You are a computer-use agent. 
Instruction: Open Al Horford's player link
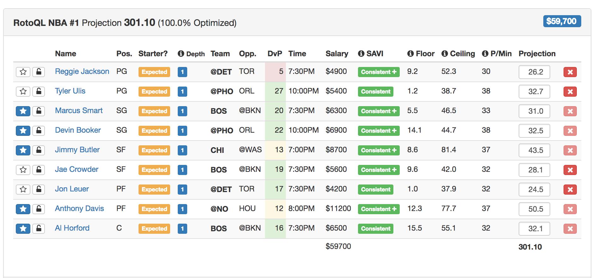(x=72, y=228)
